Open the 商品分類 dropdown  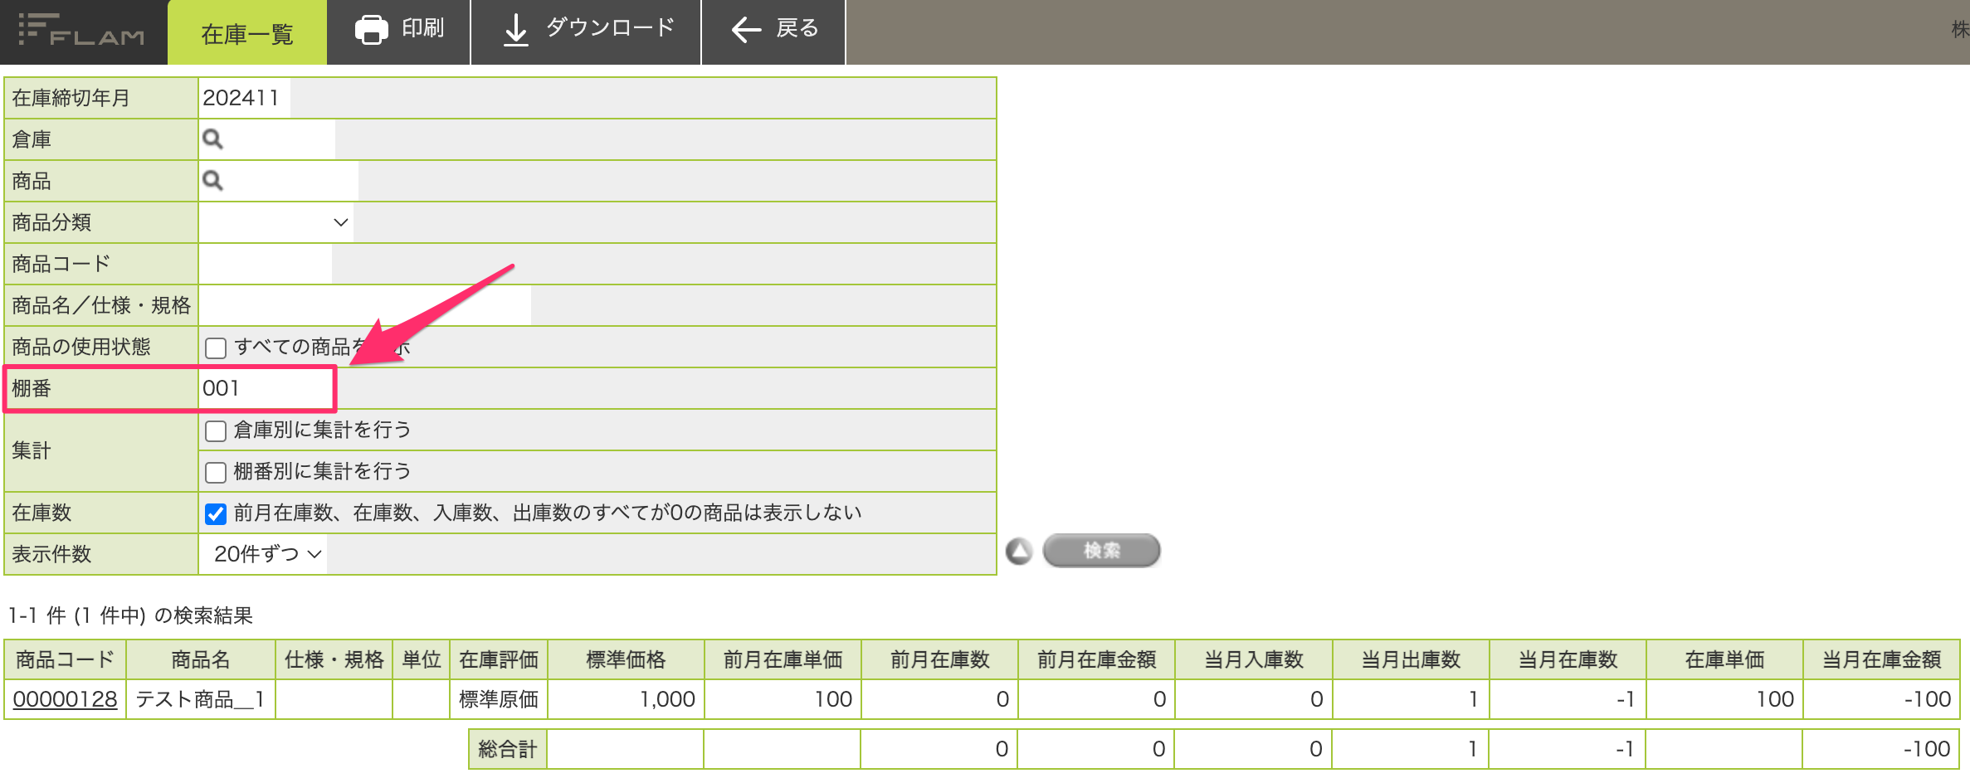pyautogui.click(x=276, y=222)
